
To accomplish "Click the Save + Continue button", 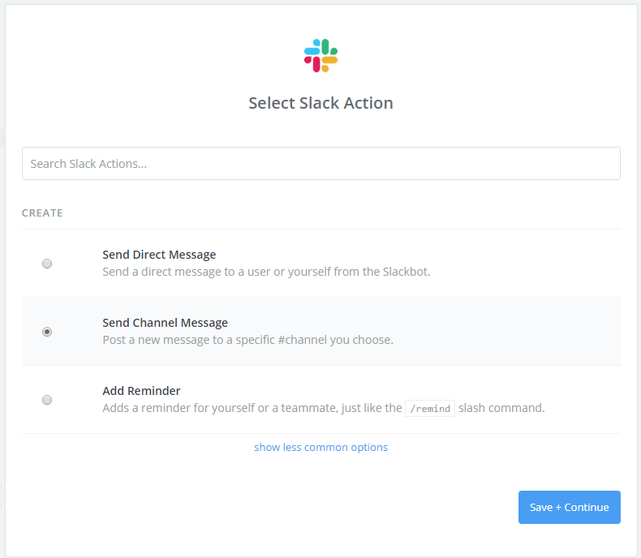I will (x=570, y=508).
